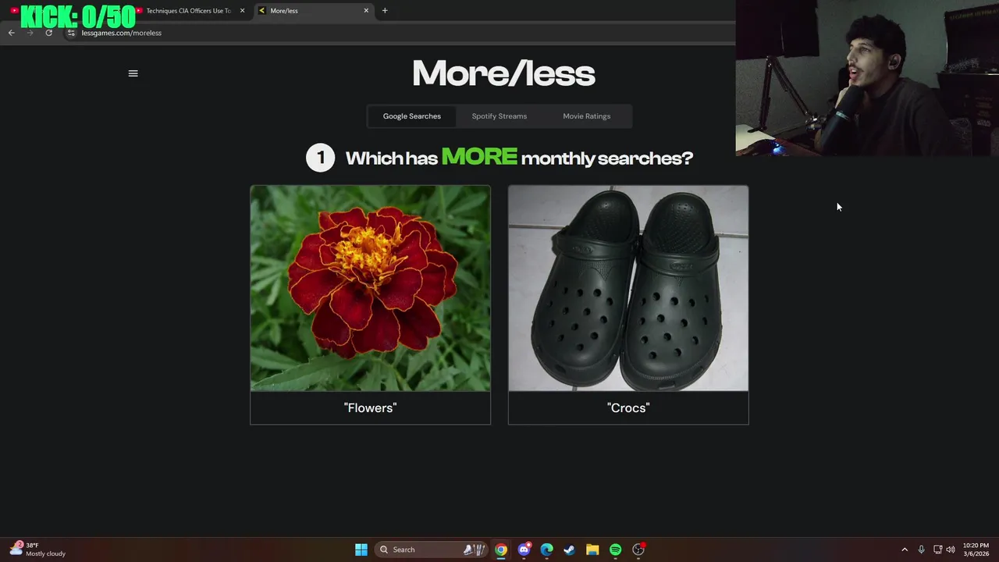Viewport: 999px width, 562px height.
Task: Click the More/less page title
Action: click(503, 74)
